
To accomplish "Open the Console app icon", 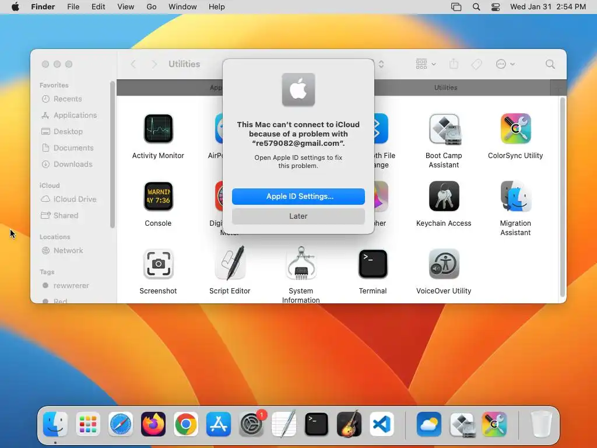I will [x=158, y=196].
